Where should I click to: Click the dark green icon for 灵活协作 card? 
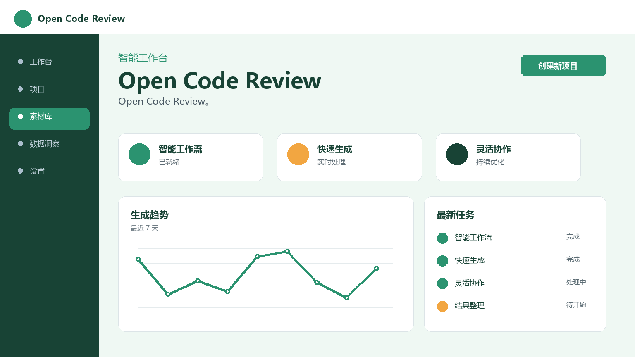tap(457, 155)
